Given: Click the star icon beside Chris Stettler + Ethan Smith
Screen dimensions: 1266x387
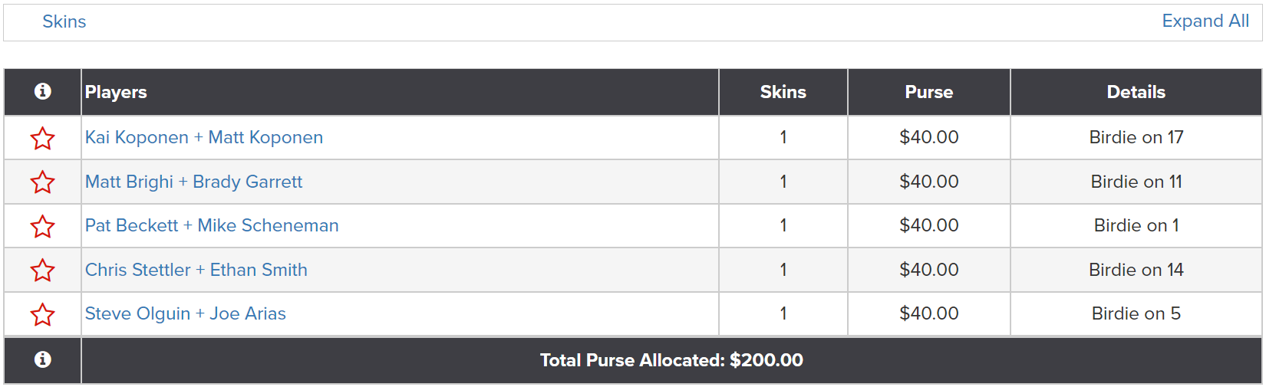Looking at the screenshot, I should pyautogui.click(x=43, y=270).
